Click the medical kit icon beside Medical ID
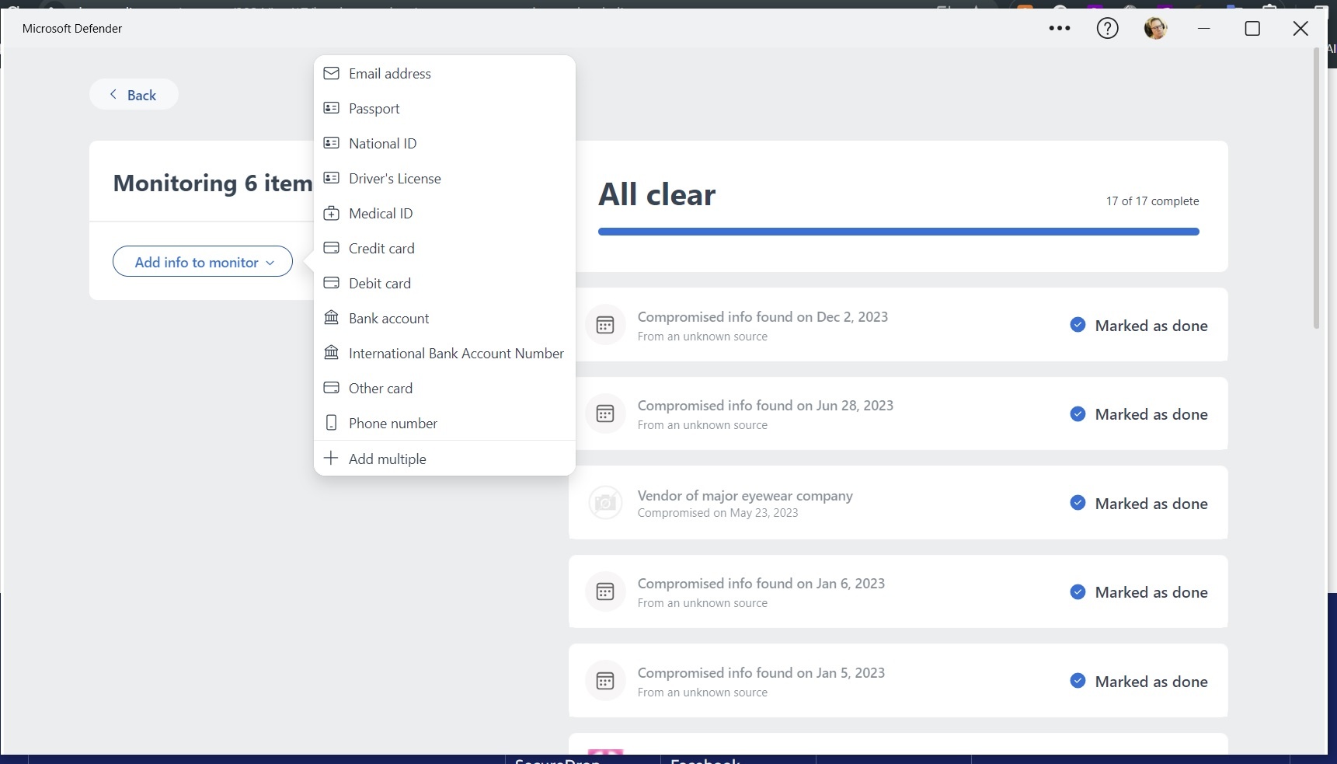 point(331,213)
